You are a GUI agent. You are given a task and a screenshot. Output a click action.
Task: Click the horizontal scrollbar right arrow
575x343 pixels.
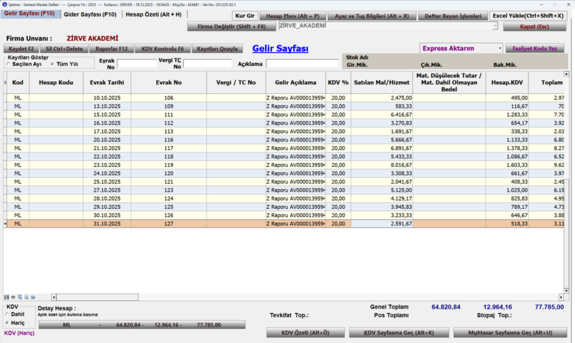561,297
